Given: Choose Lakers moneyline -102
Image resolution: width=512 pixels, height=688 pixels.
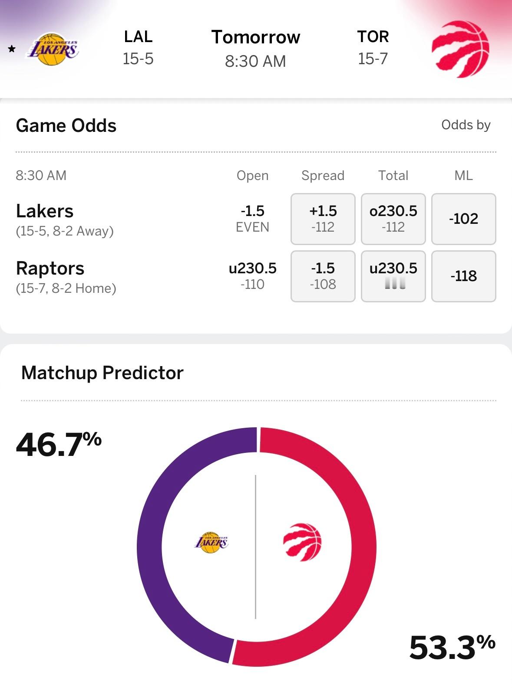Looking at the screenshot, I should pos(464,219).
